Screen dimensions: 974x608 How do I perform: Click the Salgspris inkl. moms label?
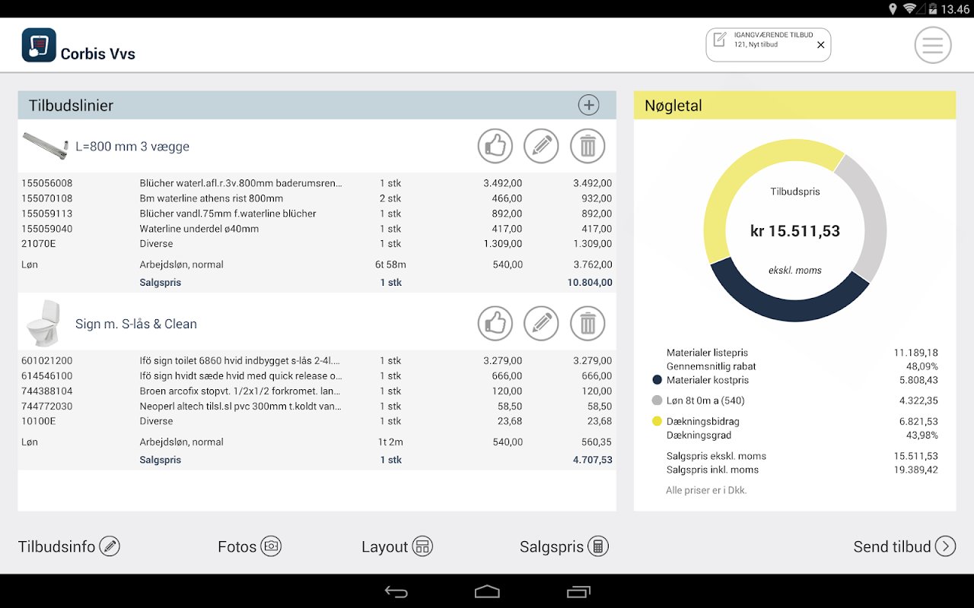click(712, 470)
